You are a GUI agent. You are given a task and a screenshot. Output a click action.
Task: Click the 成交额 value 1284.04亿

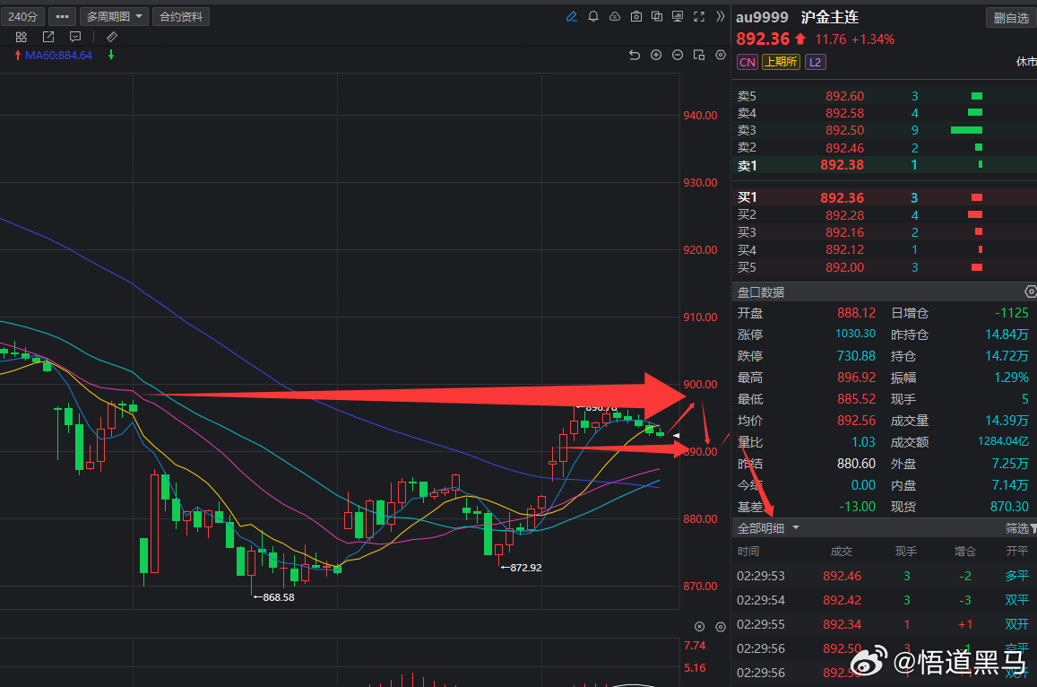pyautogui.click(x=1003, y=441)
